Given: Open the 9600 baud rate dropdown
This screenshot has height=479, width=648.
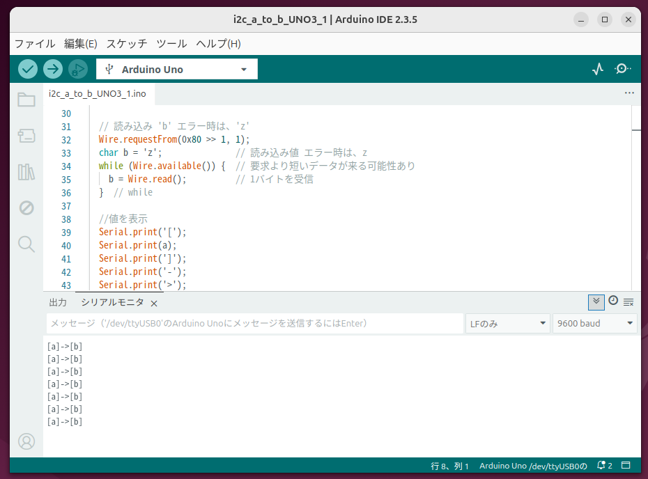Looking at the screenshot, I should tap(594, 323).
